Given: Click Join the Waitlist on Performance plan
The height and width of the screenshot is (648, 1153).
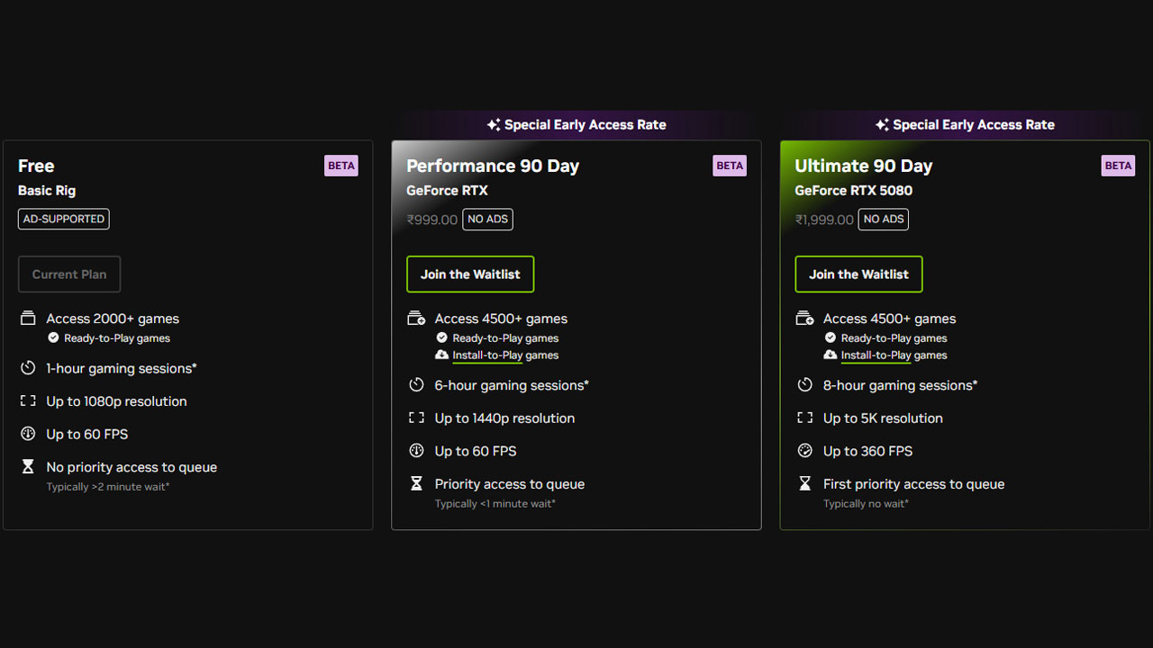Looking at the screenshot, I should (x=470, y=274).
